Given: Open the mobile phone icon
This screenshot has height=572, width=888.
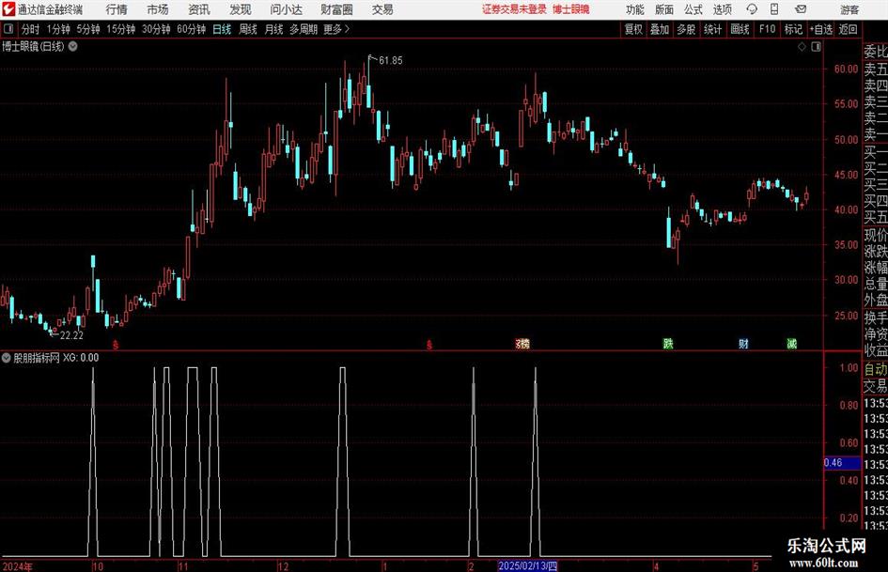Looking at the screenshot, I should [x=774, y=9].
